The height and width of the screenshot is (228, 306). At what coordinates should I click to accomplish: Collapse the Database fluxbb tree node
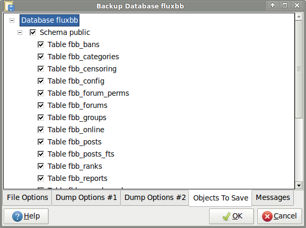(x=12, y=20)
